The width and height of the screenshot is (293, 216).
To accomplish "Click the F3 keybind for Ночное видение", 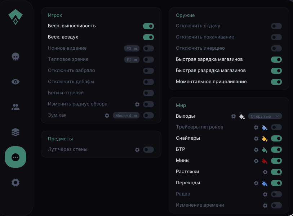I will pyautogui.click(x=132, y=48).
